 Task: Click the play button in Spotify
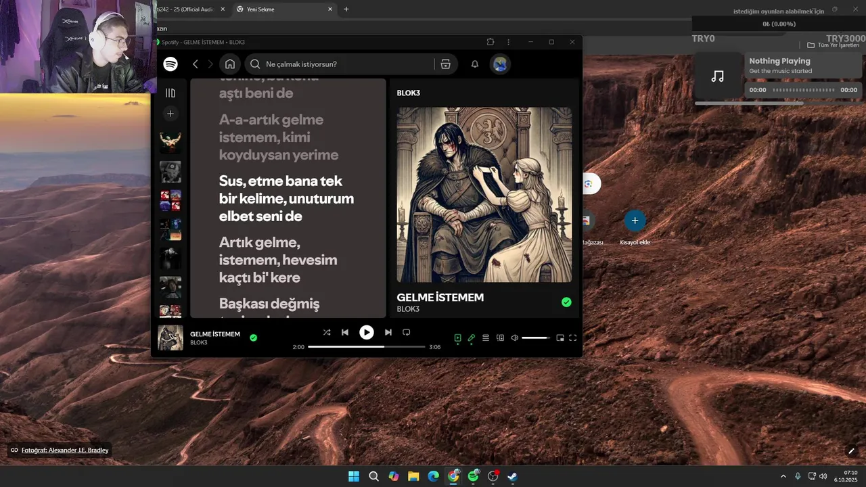coord(366,332)
